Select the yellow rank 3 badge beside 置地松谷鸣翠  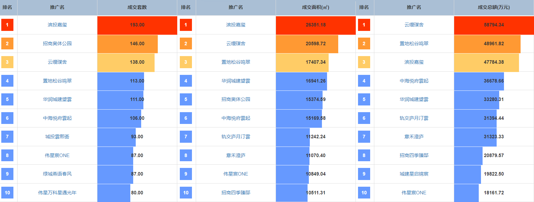pyautogui.click(x=186, y=62)
